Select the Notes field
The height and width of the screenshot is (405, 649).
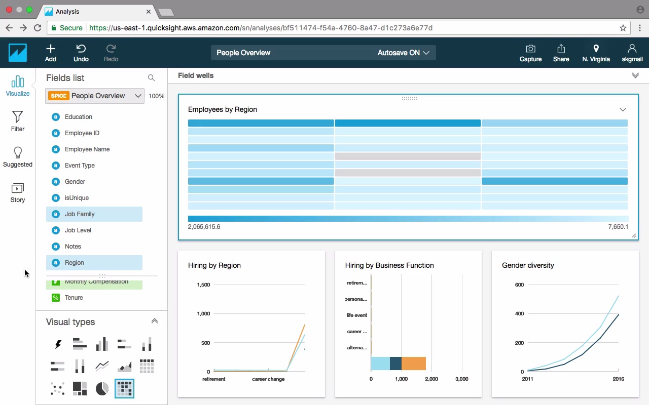click(94, 247)
